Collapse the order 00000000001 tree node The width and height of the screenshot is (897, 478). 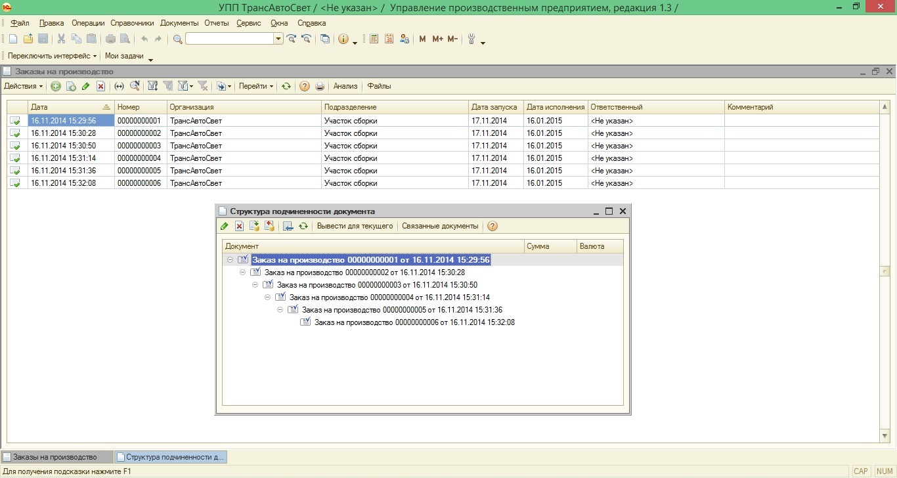[x=230, y=260]
